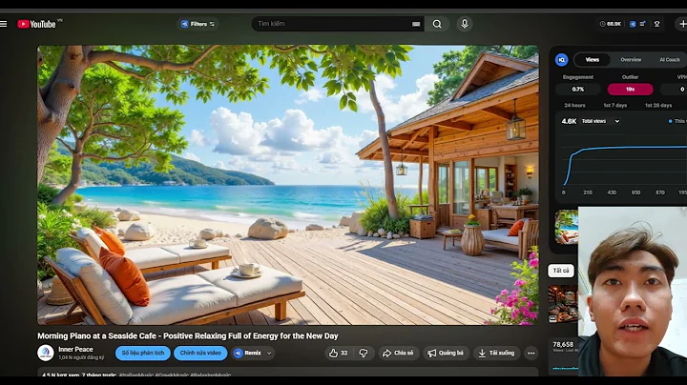Click the vidIQ IQ logo in side panel
This screenshot has height=385, width=687.
click(561, 59)
